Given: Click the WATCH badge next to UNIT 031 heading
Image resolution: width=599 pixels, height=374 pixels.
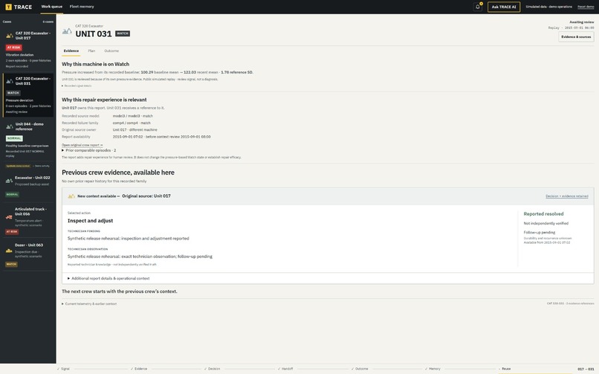Looking at the screenshot, I should point(123,33).
